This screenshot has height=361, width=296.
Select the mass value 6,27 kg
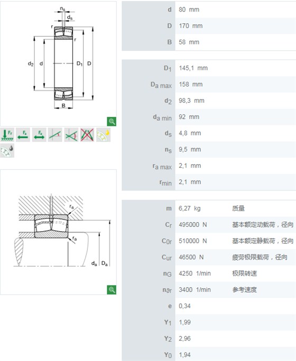(190, 208)
